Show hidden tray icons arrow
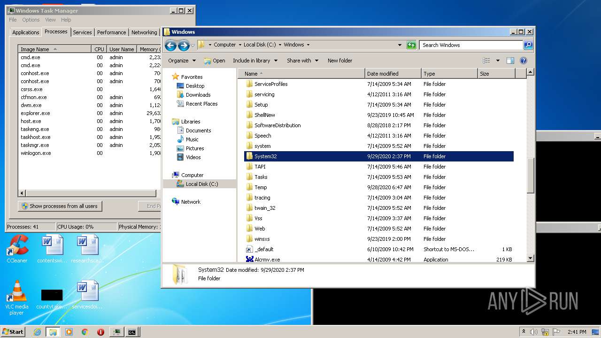The width and height of the screenshot is (601, 338). [x=524, y=332]
